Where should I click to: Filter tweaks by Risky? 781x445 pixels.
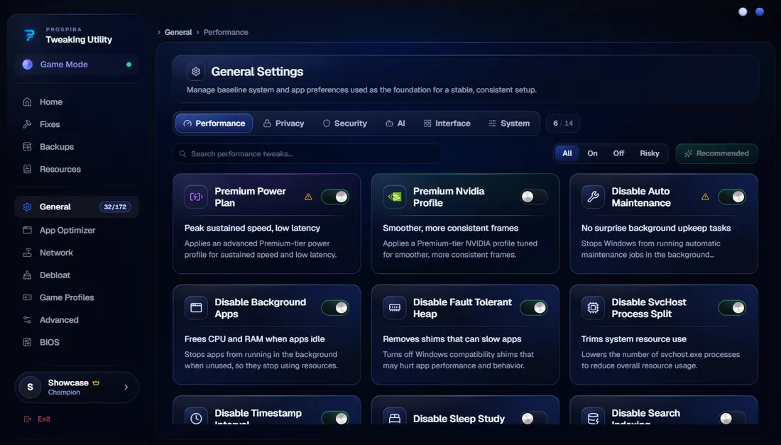pos(650,153)
